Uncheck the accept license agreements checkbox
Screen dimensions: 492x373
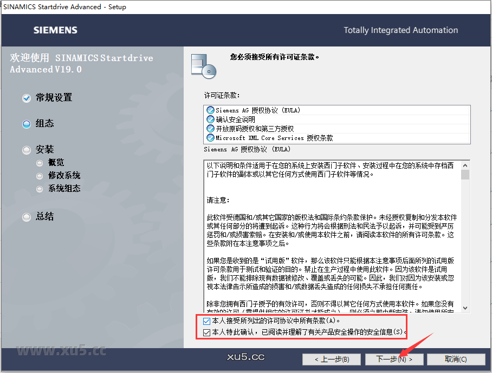tap(205, 321)
